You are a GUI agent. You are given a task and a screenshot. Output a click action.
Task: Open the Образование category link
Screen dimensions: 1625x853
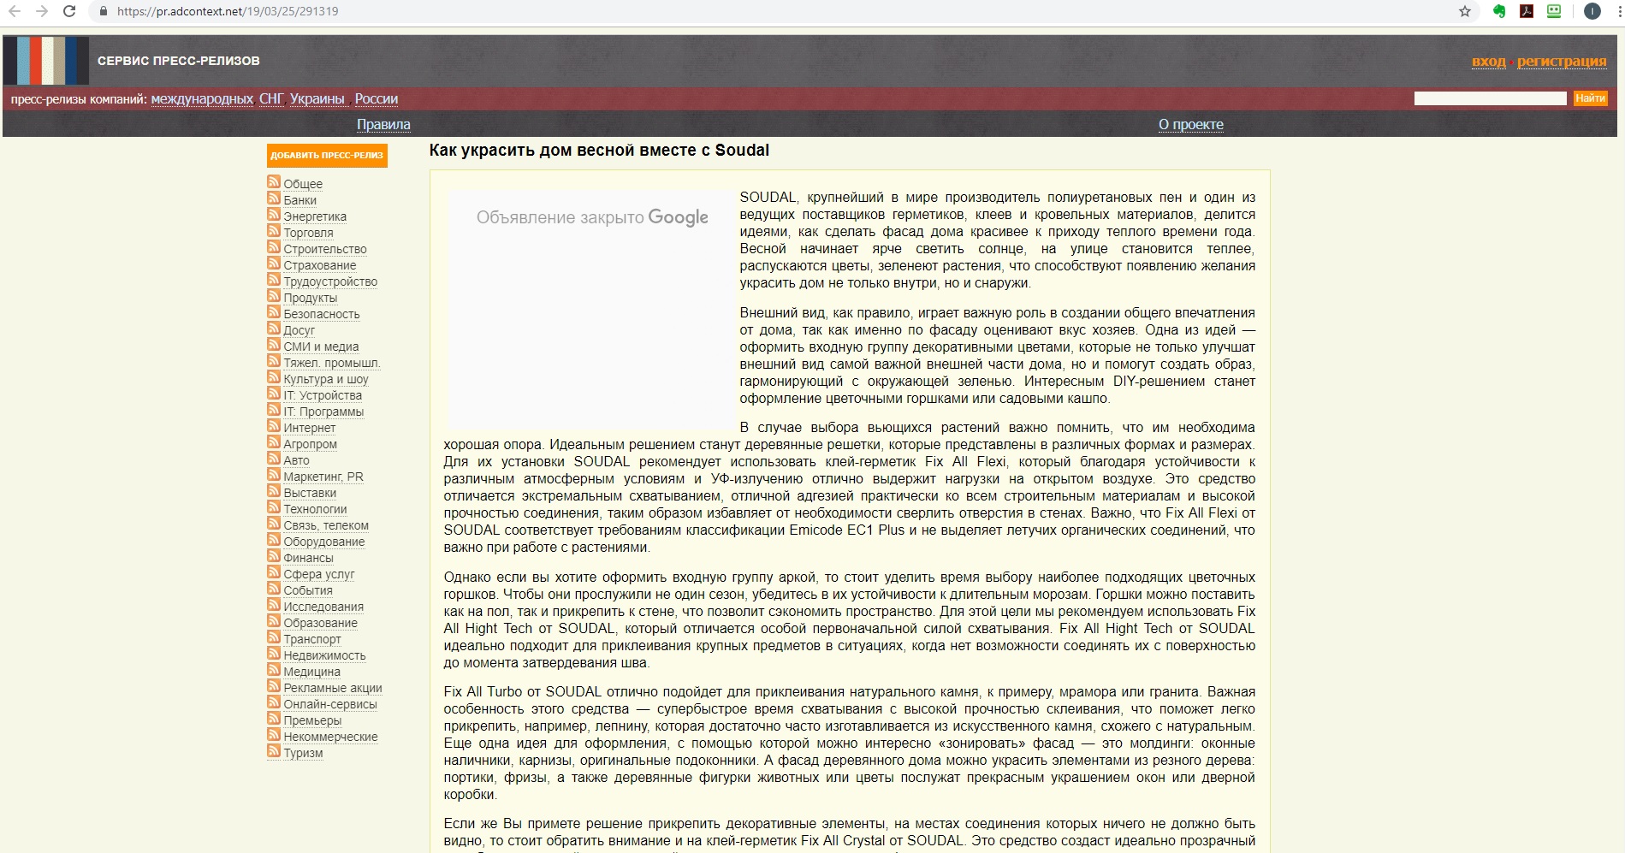pyautogui.click(x=320, y=623)
